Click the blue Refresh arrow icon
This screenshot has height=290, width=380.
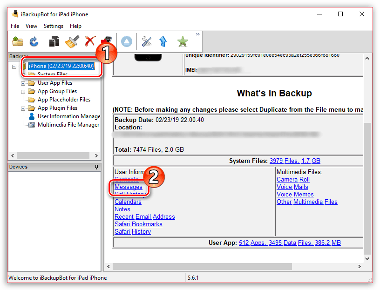(x=34, y=41)
